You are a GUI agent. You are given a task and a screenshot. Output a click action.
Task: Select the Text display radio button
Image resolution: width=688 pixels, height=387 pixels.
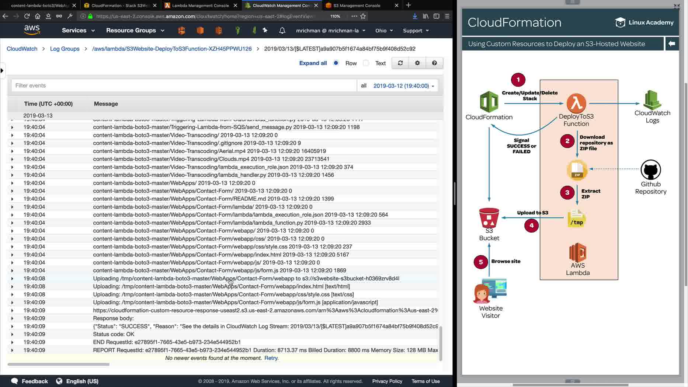[366, 63]
